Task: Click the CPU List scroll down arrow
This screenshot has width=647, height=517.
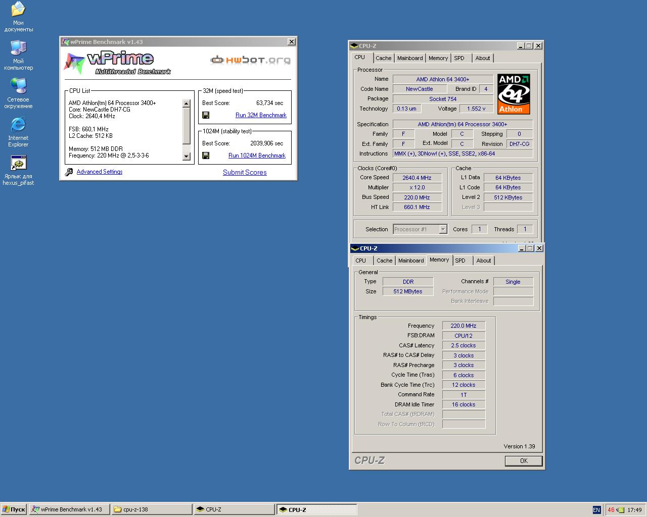Action: (x=186, y=157)
